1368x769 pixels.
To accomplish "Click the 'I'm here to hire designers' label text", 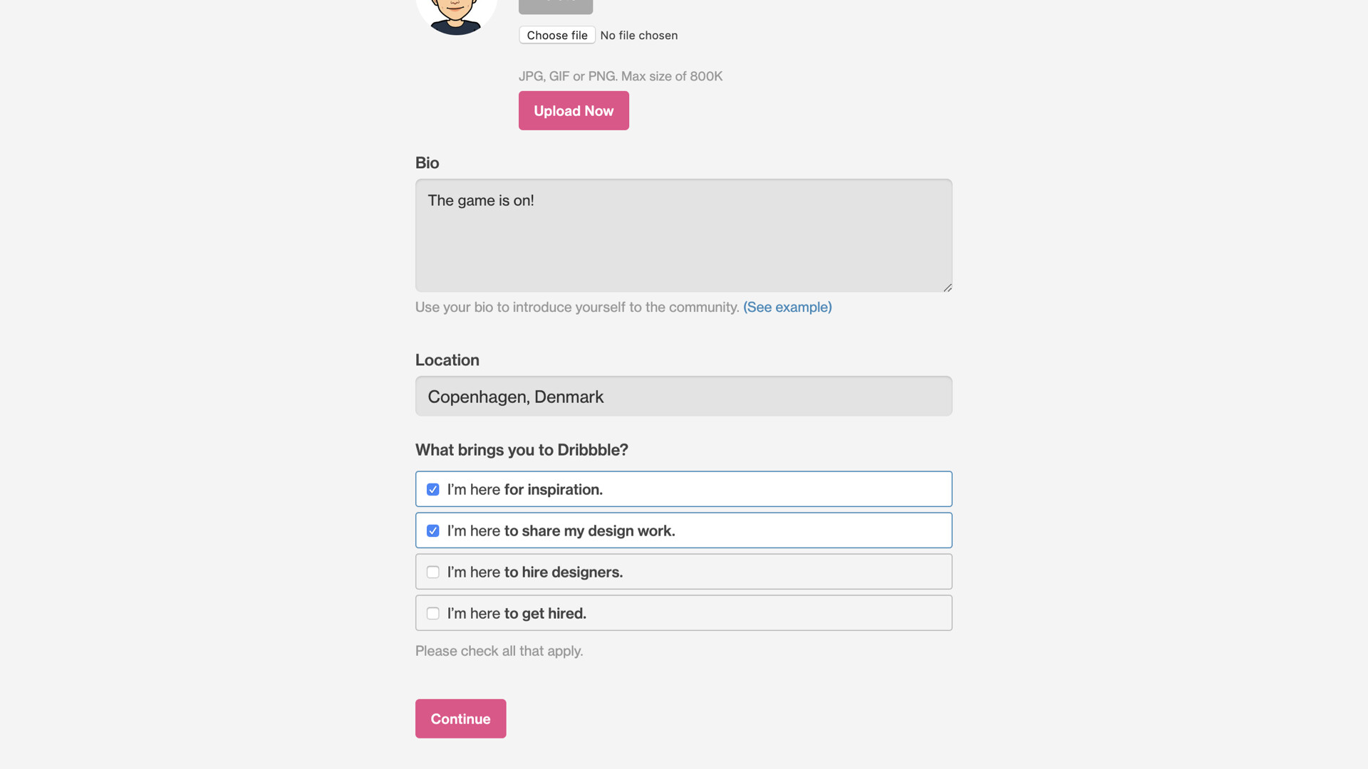I will (535, 572).
